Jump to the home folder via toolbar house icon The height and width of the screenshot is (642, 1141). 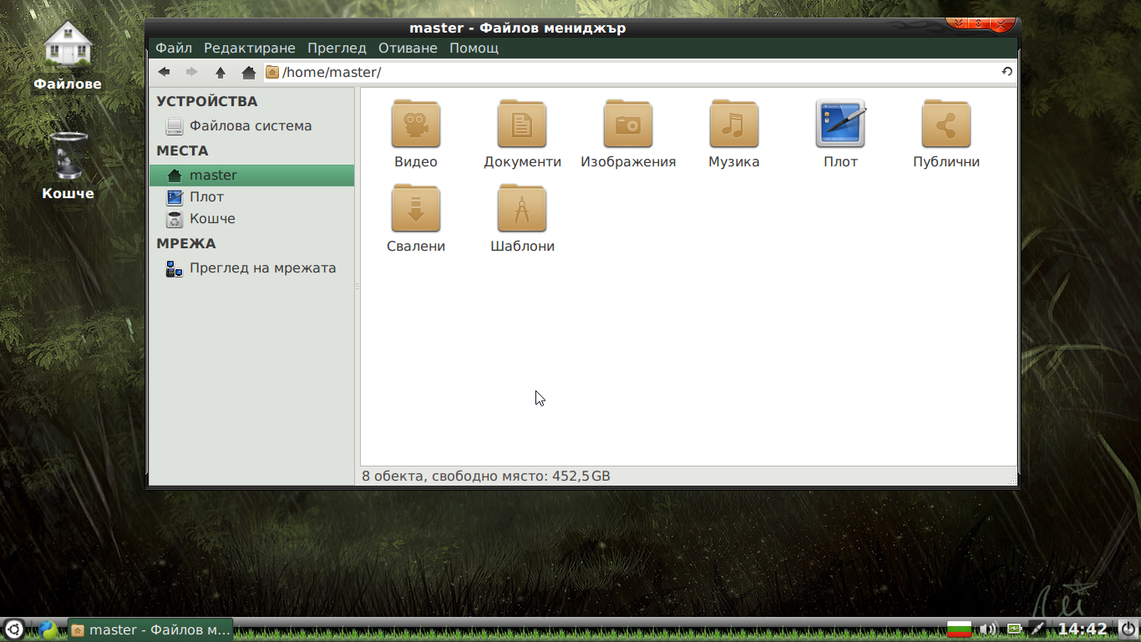tap(248, 73)
